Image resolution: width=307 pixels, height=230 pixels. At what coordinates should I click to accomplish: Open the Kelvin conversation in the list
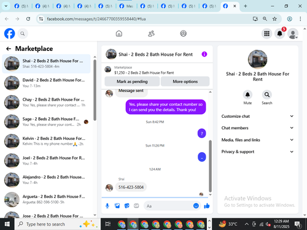point(46,141)
